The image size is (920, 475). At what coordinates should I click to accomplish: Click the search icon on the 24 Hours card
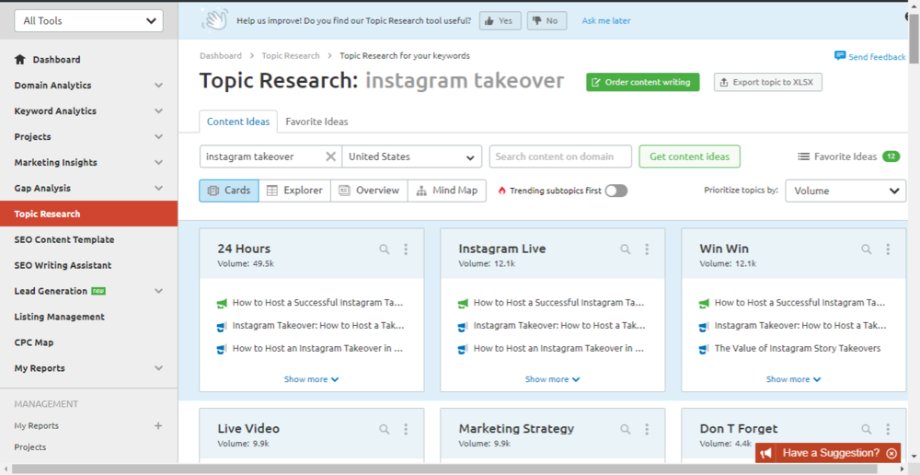click(x=385, y=249)
